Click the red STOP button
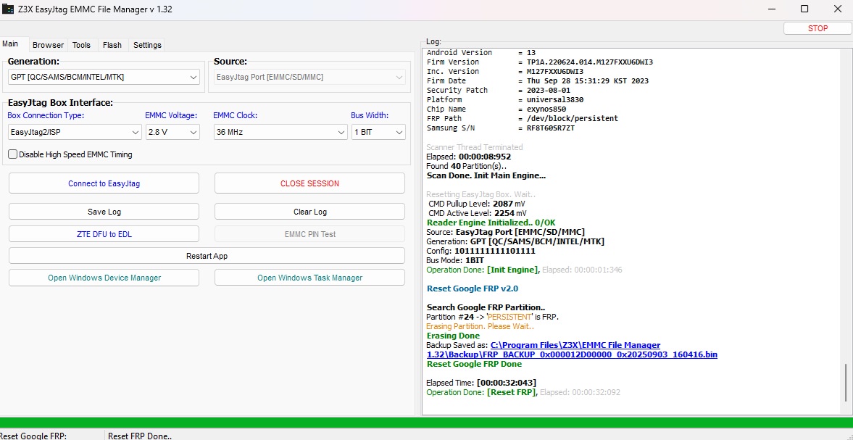This screenshot has height=440, width=853. pyautogui.click(x=817, y=28)
